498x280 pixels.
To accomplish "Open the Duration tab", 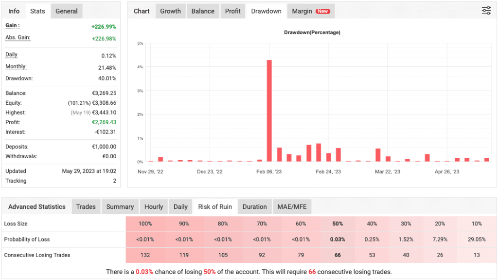I will point(255,206).
